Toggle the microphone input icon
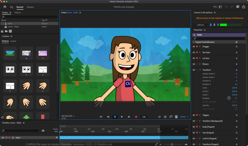248x146 pixels. pos(218,25)
